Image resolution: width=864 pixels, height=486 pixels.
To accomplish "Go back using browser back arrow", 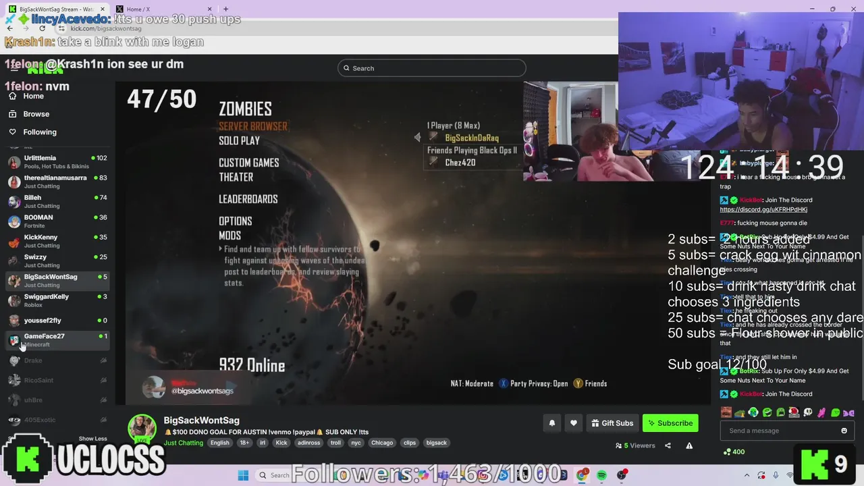I will coord(9,28).
